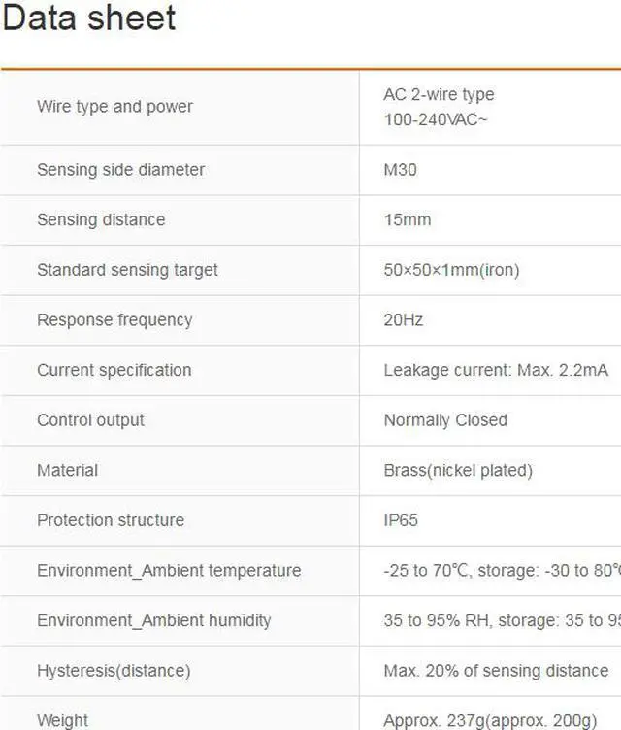Click the "Brass(nickel plated)" material value

point(458,470)
